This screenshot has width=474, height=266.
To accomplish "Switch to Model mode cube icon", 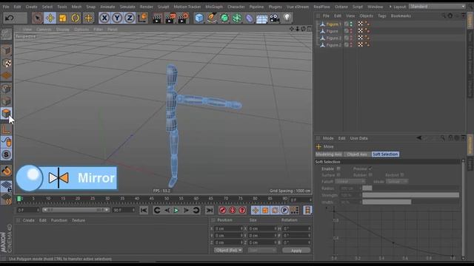I will point(7,51).
